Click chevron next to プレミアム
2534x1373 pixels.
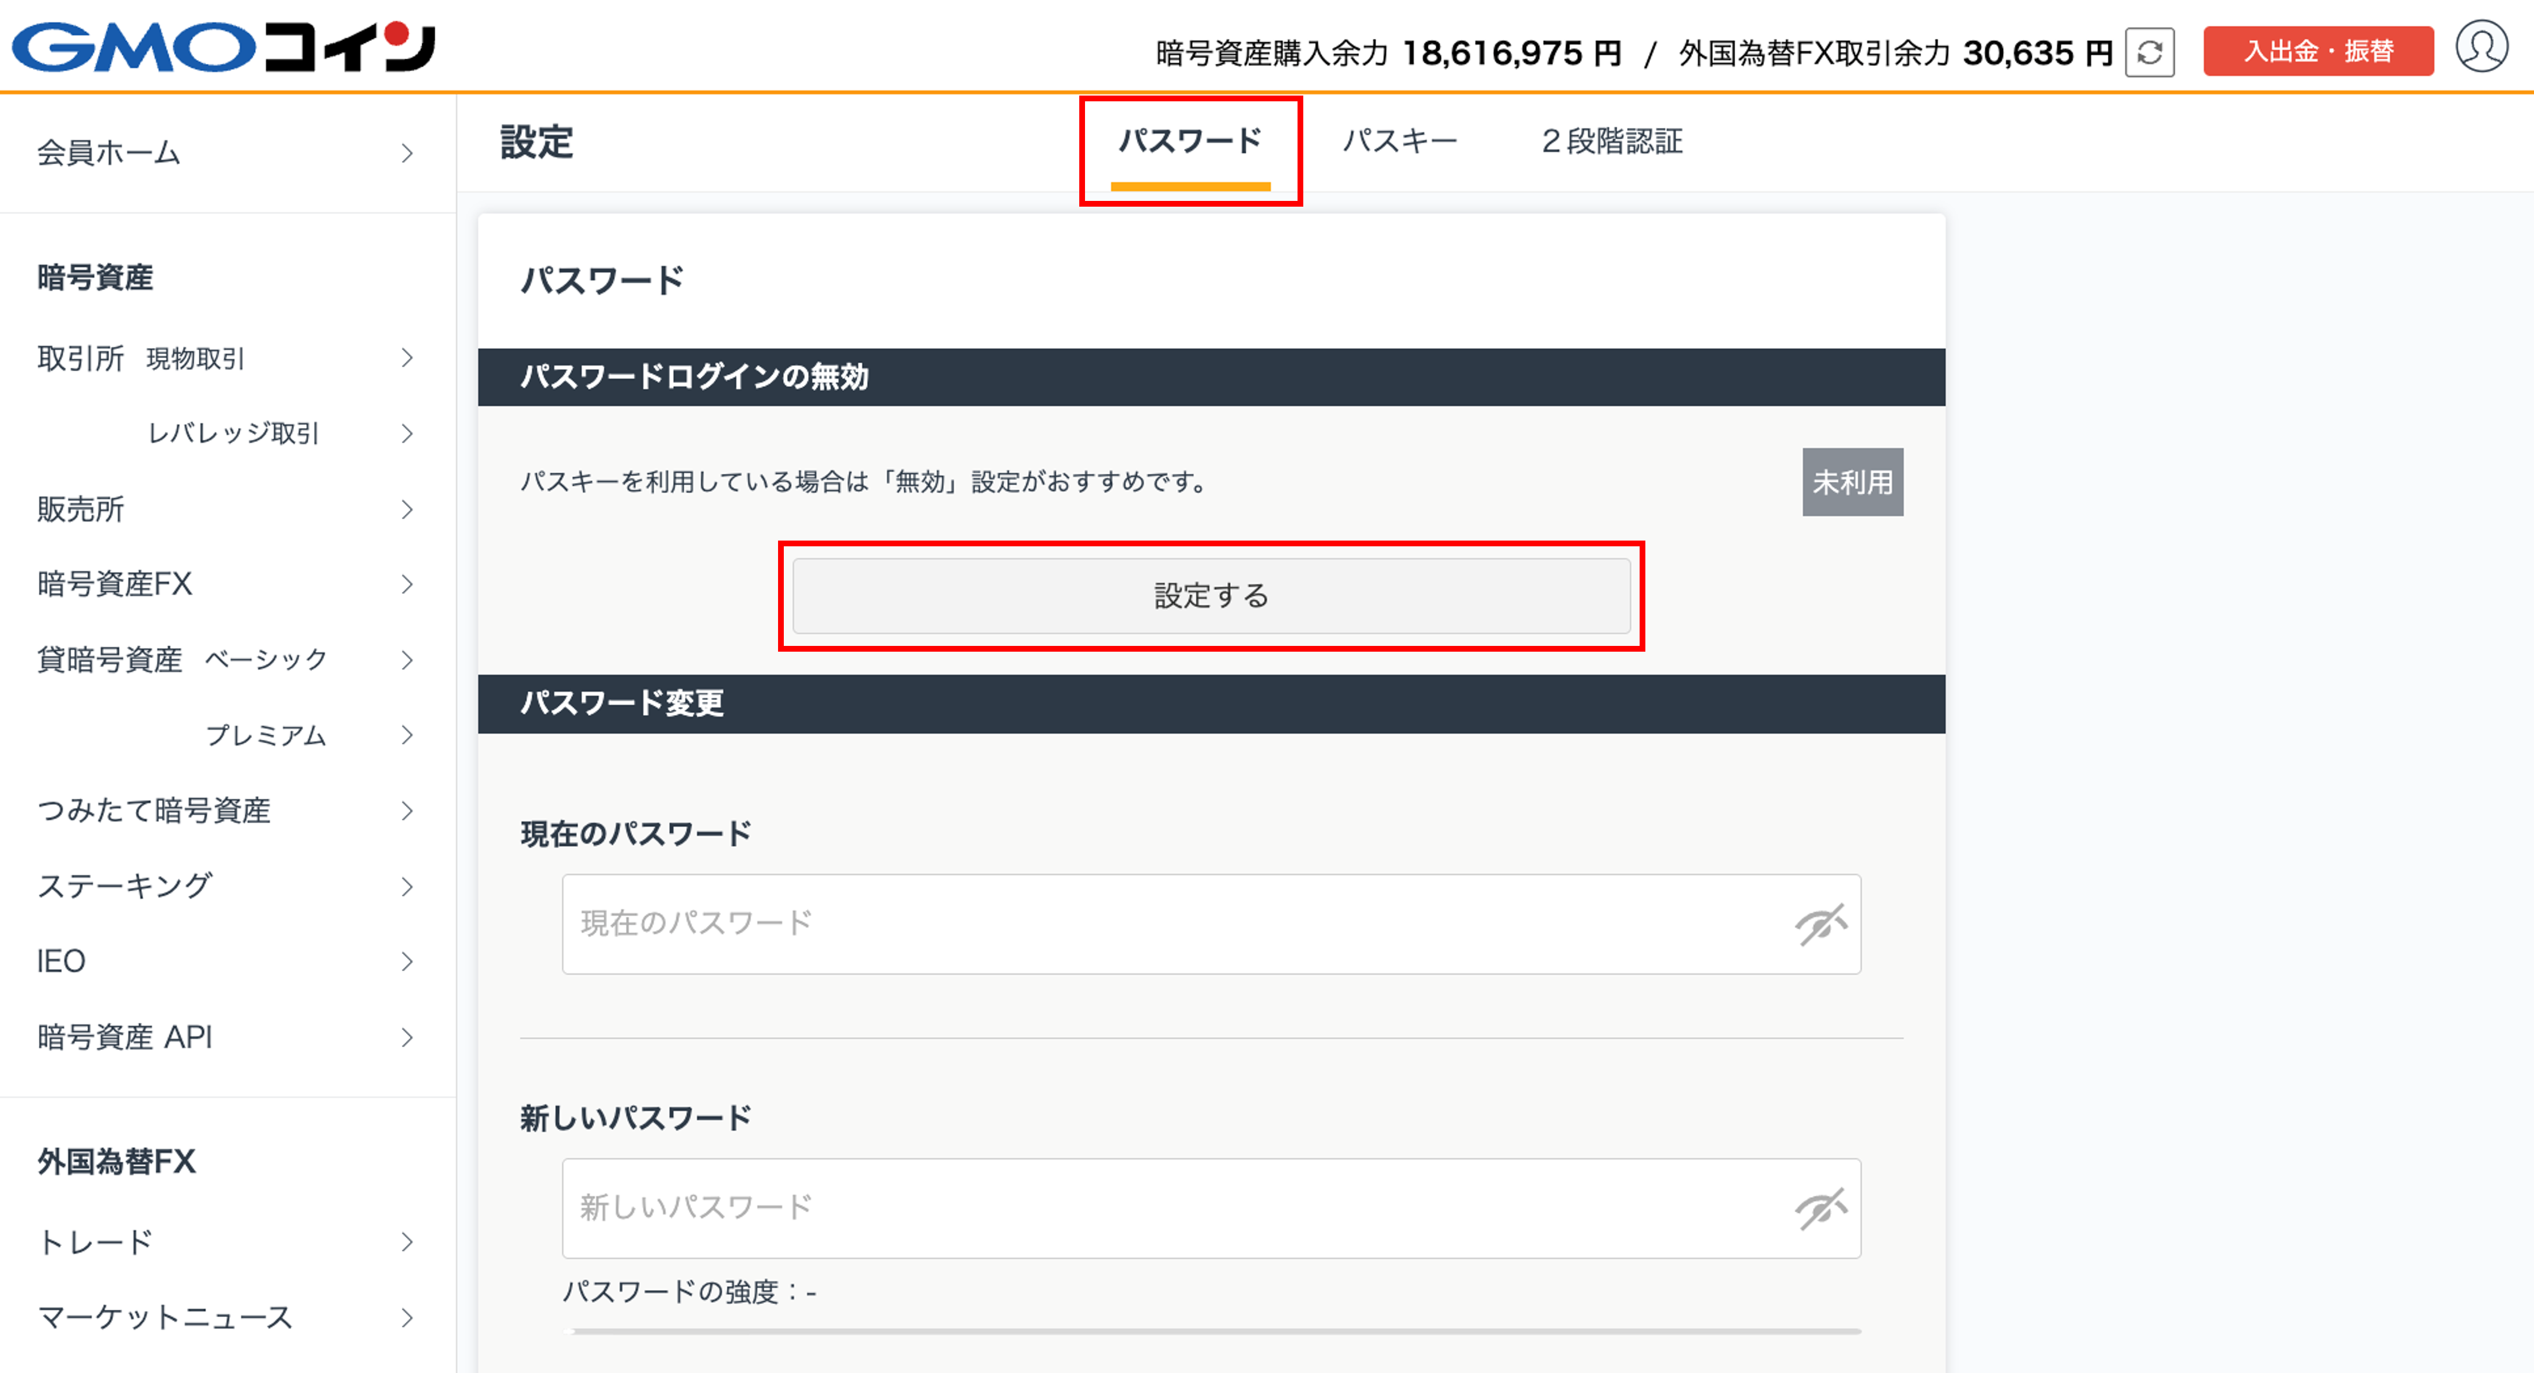point(407,736)
